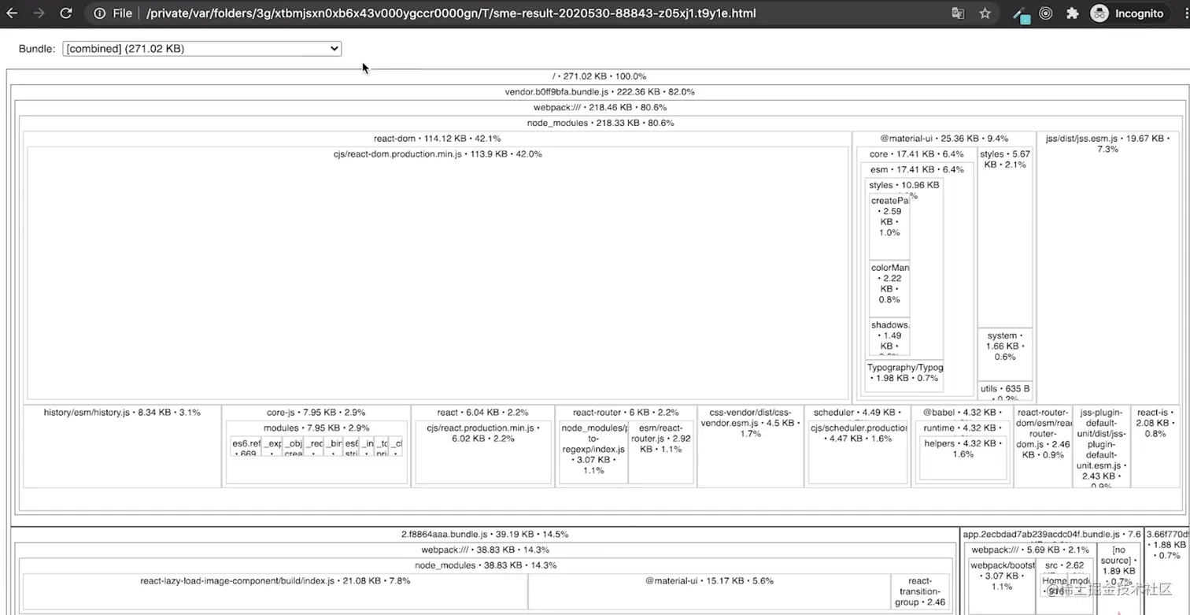The image size is (1190, 615).
Task: Select jss/dist/jss.esm.js block
Action: click(1107, 268)
